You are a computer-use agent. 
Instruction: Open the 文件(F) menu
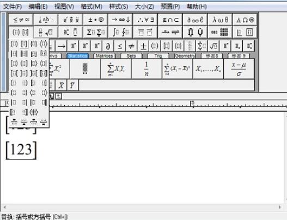click(13, 7)
